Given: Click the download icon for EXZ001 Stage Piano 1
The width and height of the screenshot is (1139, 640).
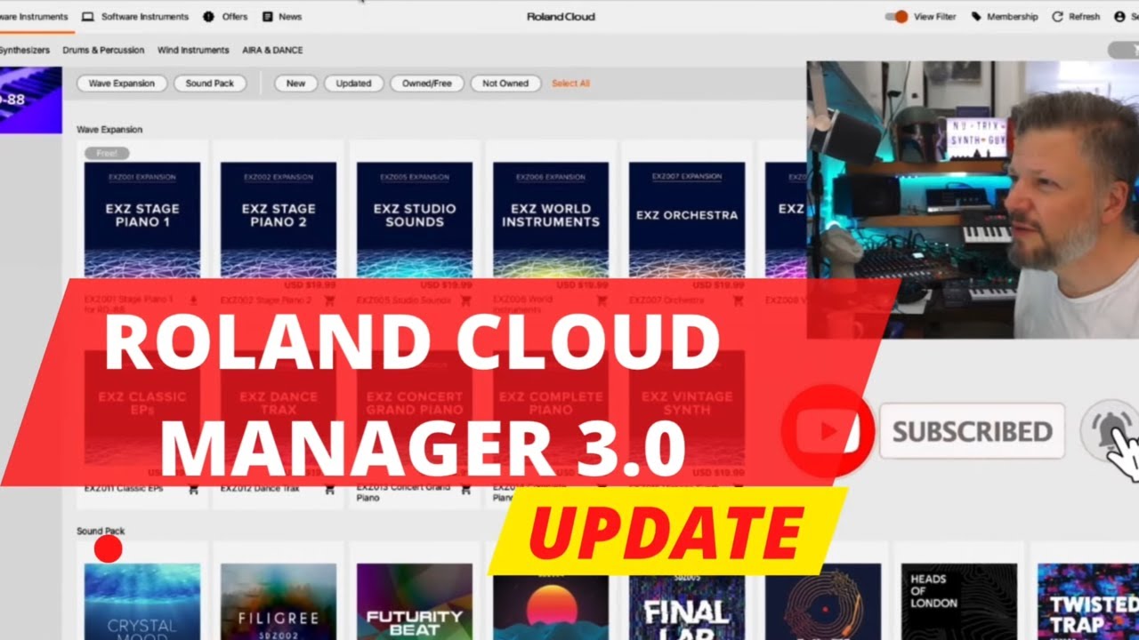Looking at the screenshot, I should click(x=193, y=300).
